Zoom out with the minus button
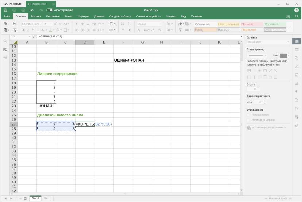This screenshot has height=202, width=302. (x=266, y=198)
